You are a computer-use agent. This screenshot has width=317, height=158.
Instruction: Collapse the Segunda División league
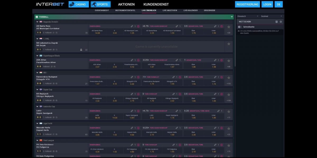tap(37, 22)
